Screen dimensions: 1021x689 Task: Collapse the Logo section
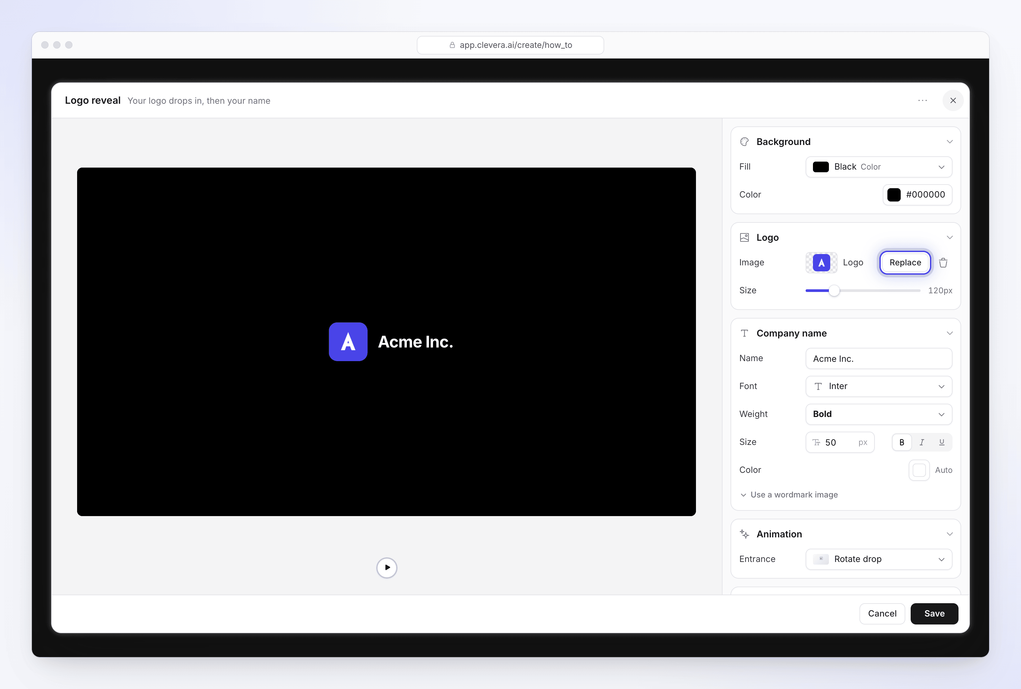950,238
